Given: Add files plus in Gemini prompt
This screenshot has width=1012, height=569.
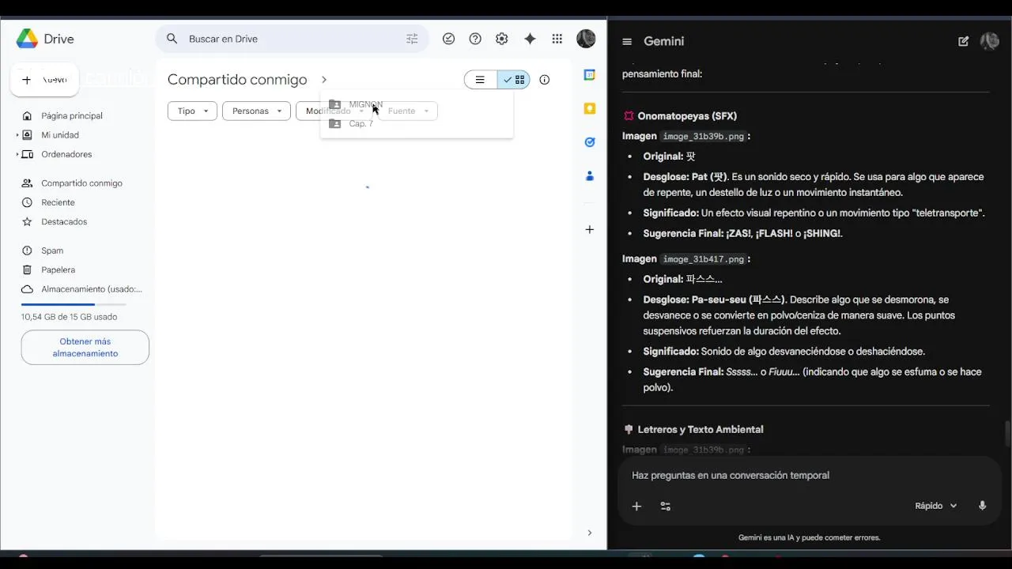Looking at the screenshot, I should [x=636, y=506].
